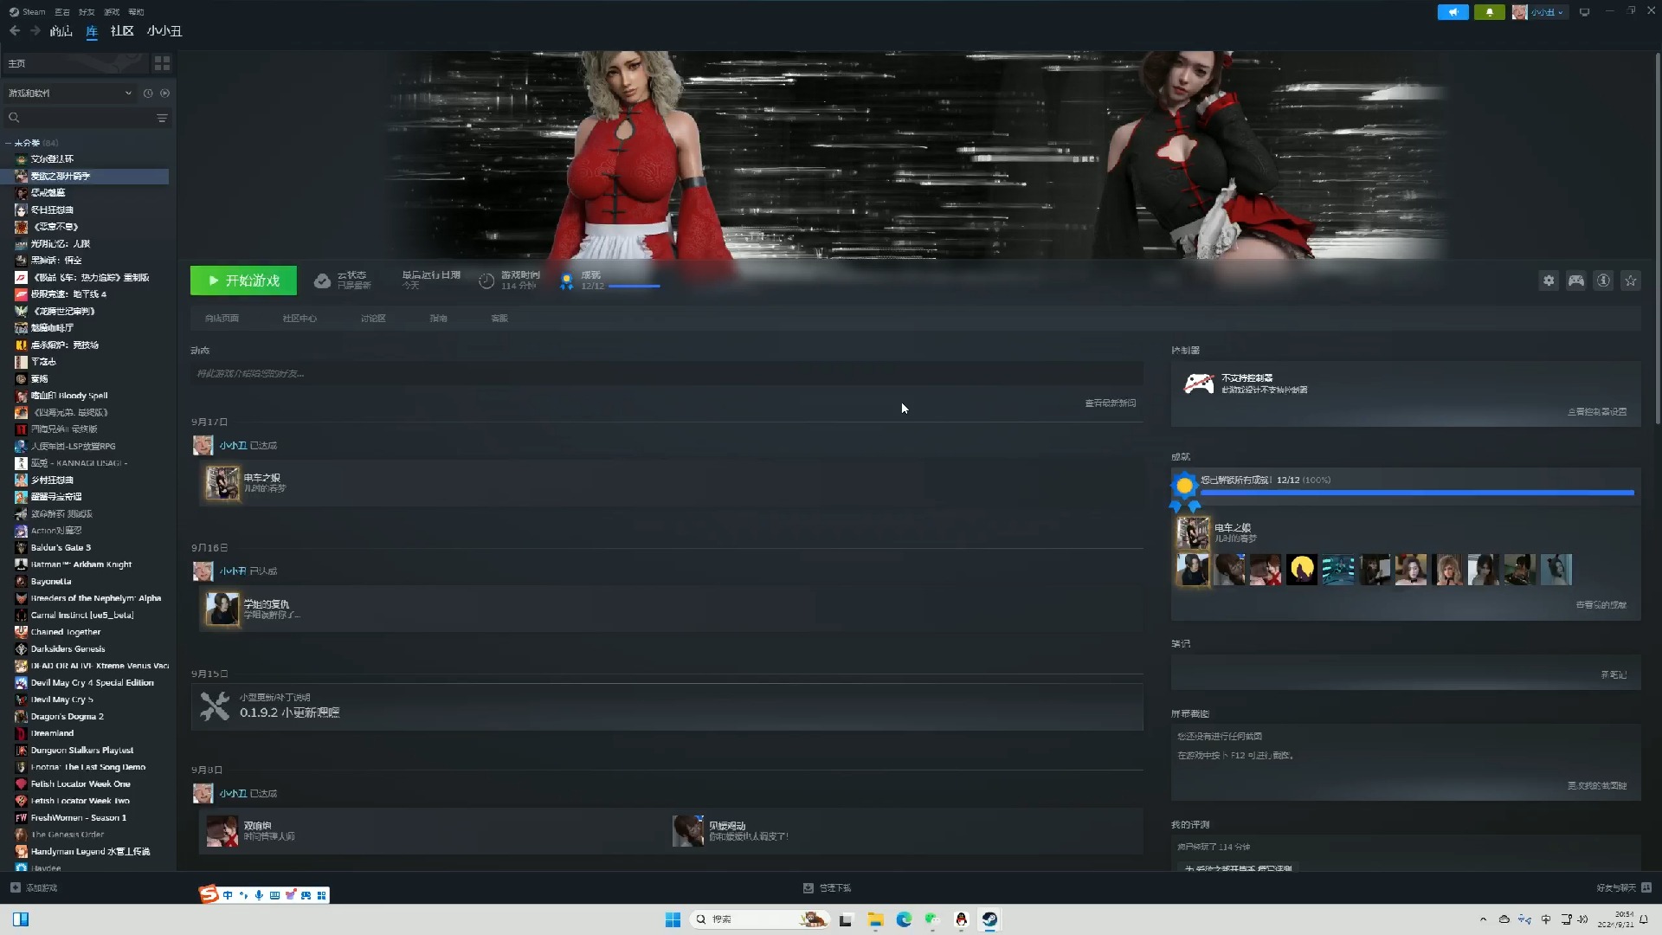Click the Steam icon in taskbar

pyautogui.click(x=989, y=919)
